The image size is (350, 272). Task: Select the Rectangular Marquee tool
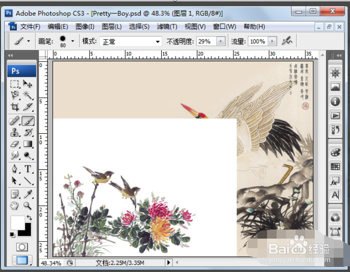[x=15, y=84]
